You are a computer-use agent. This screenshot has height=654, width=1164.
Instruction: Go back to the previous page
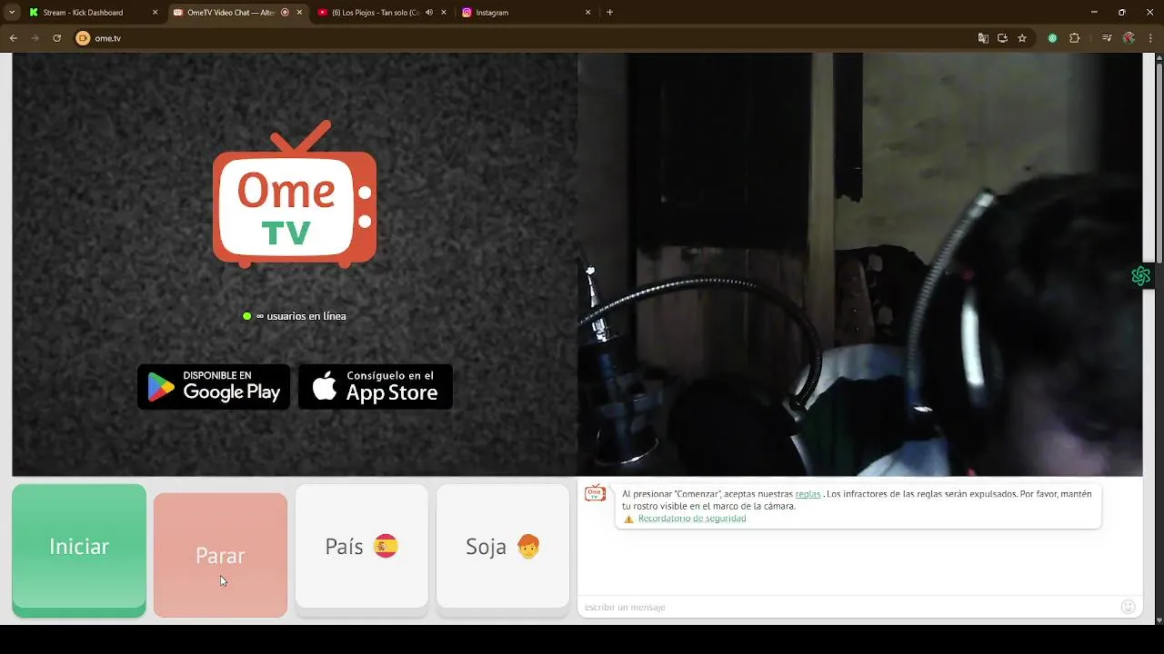[x=13, y=38]
